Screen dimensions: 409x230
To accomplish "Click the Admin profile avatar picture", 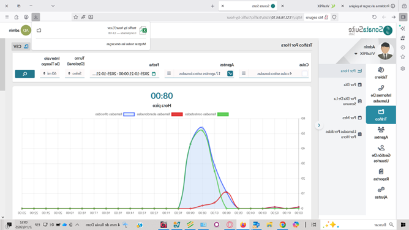I will pos(385,51).
